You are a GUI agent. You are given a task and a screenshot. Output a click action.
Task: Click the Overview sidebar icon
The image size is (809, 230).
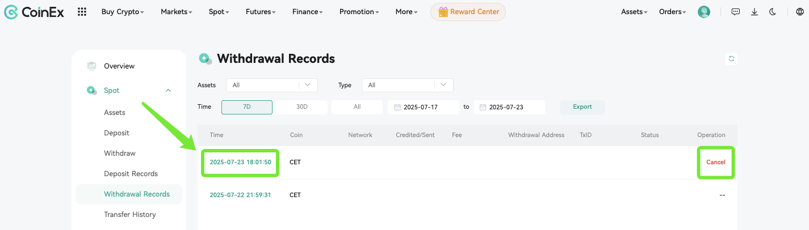click(91, 66)
